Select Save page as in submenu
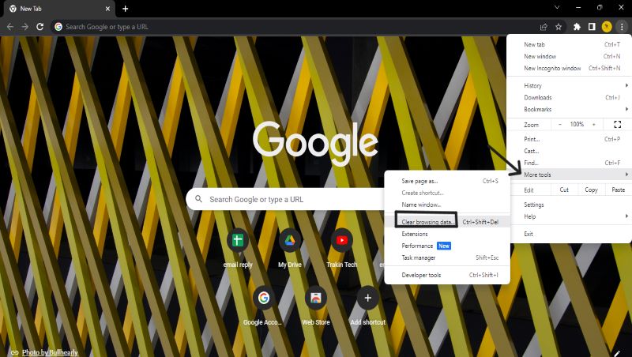The height and width of the screenshot is (357, 632). 447,181
